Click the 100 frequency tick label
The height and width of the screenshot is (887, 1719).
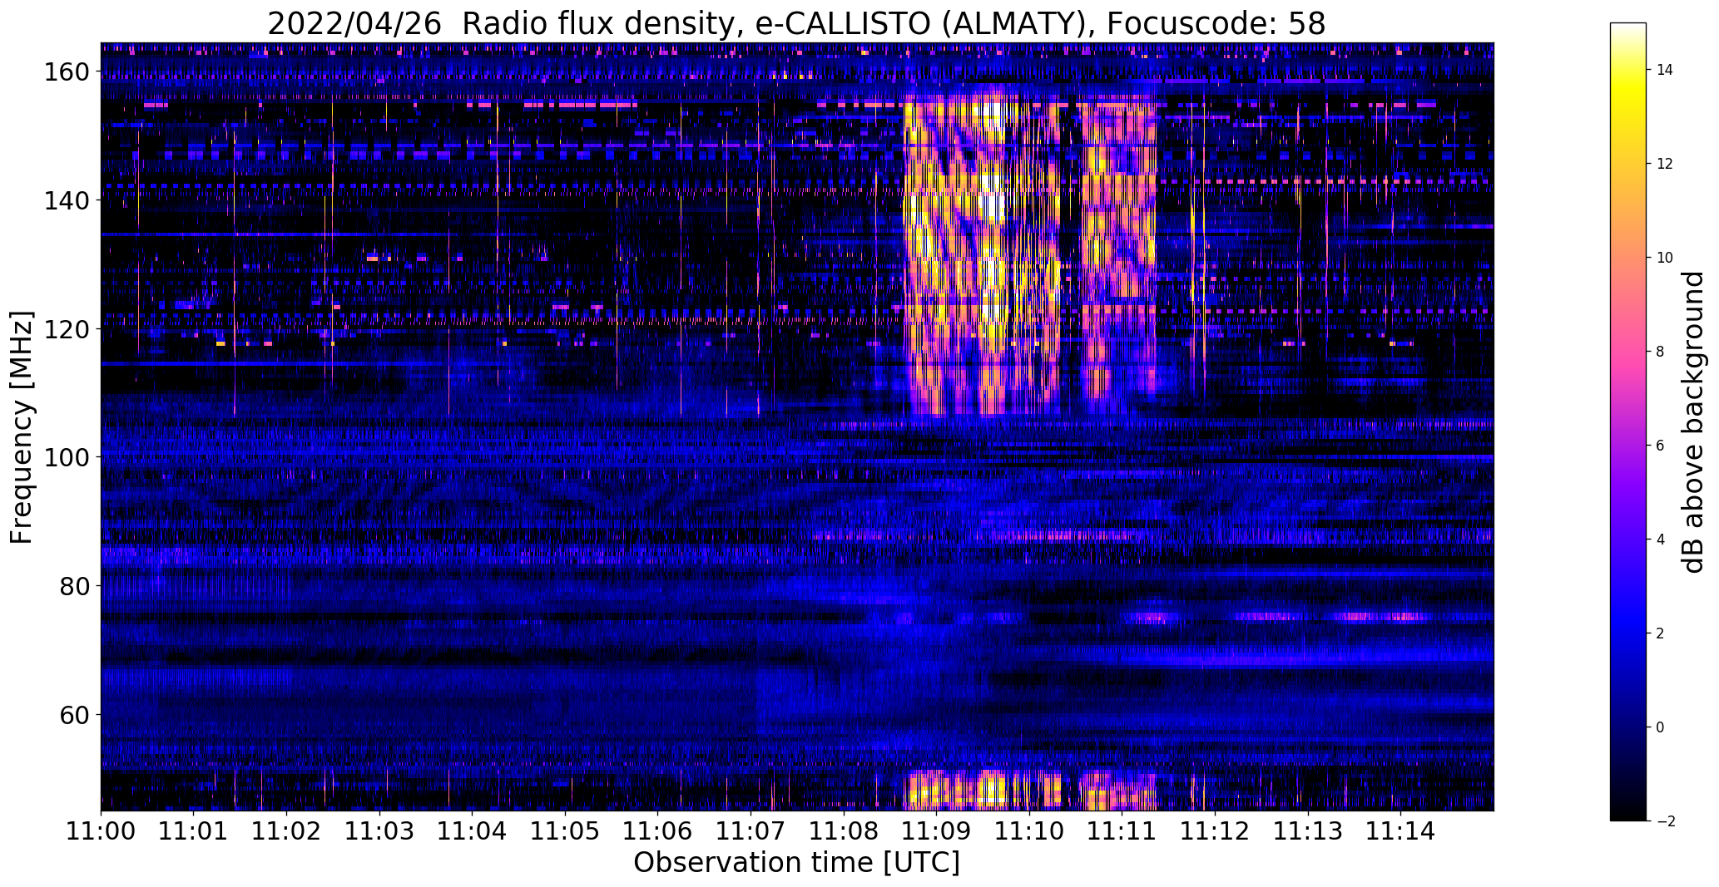65,457
